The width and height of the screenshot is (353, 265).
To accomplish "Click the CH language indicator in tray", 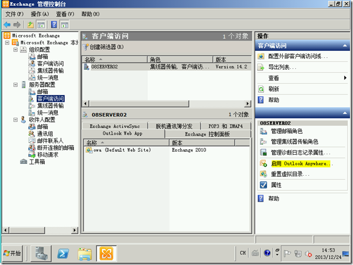I will [243, 253].
